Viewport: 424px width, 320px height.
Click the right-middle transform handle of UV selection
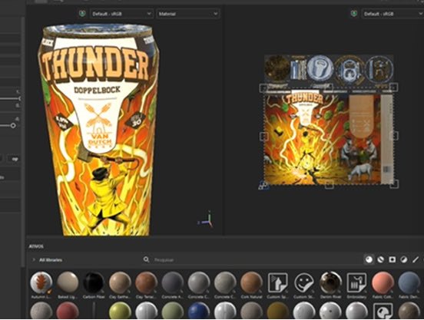[x=394, y=136]
